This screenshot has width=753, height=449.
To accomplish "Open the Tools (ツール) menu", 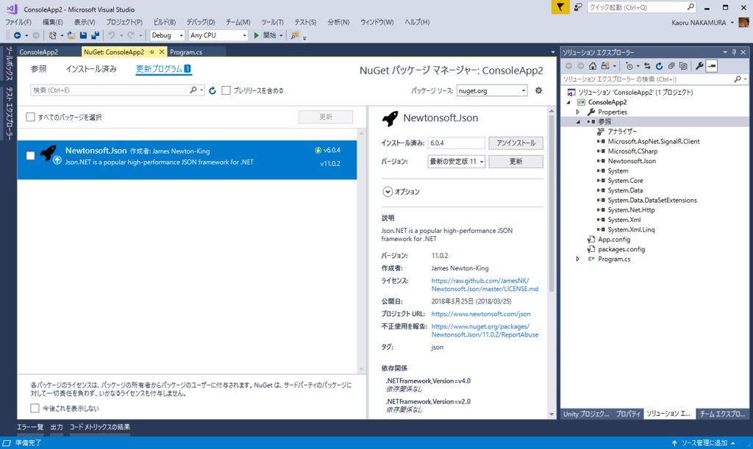I will tap(272, 22).
